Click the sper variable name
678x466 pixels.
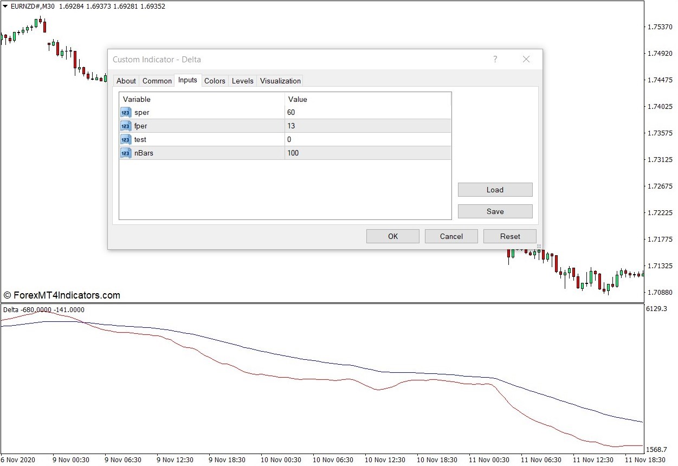pyautogui.click(x=142, y=113)
